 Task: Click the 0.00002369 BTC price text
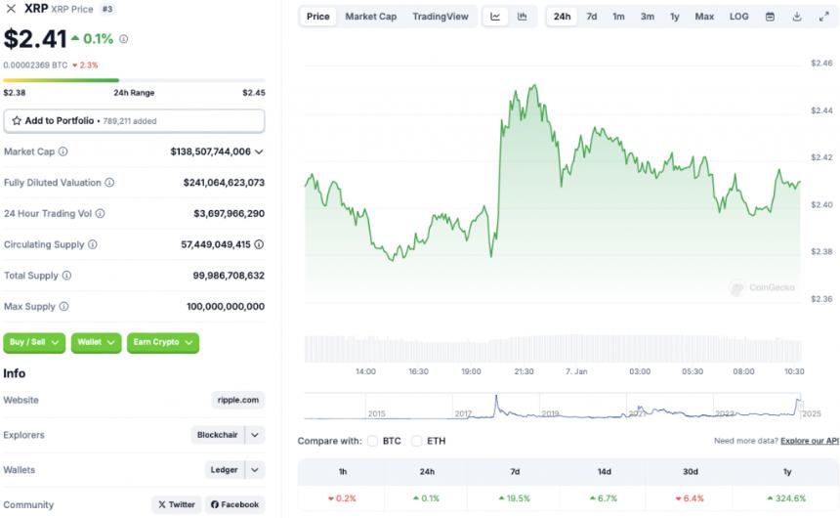(x=35, y=65)
